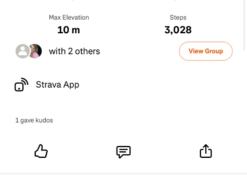Tap the "m" unit after the elevation number

click(75, 30)
